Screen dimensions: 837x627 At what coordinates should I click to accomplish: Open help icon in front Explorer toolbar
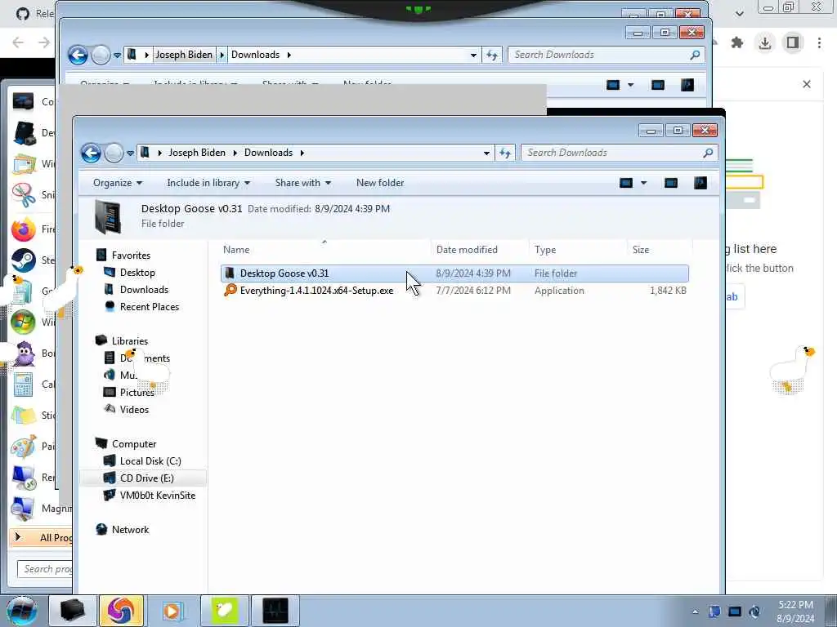pyautogui.click(x=700, y=183)
